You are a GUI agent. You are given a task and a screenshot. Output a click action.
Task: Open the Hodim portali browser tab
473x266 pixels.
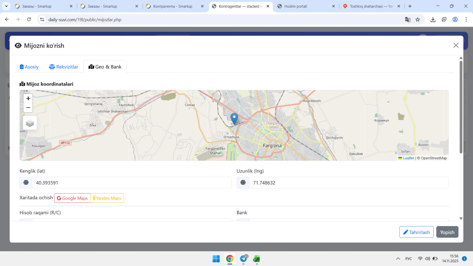tap(306, 6)
